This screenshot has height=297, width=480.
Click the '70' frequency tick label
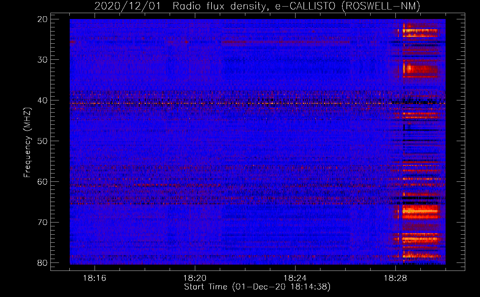click(x=42, y=222)
